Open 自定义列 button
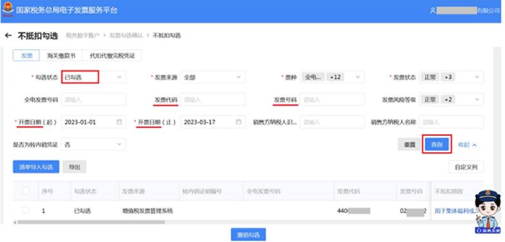Image resolution: width=505 pixels, height=242 pixels. pyautogui.click(x=466, y=167)
